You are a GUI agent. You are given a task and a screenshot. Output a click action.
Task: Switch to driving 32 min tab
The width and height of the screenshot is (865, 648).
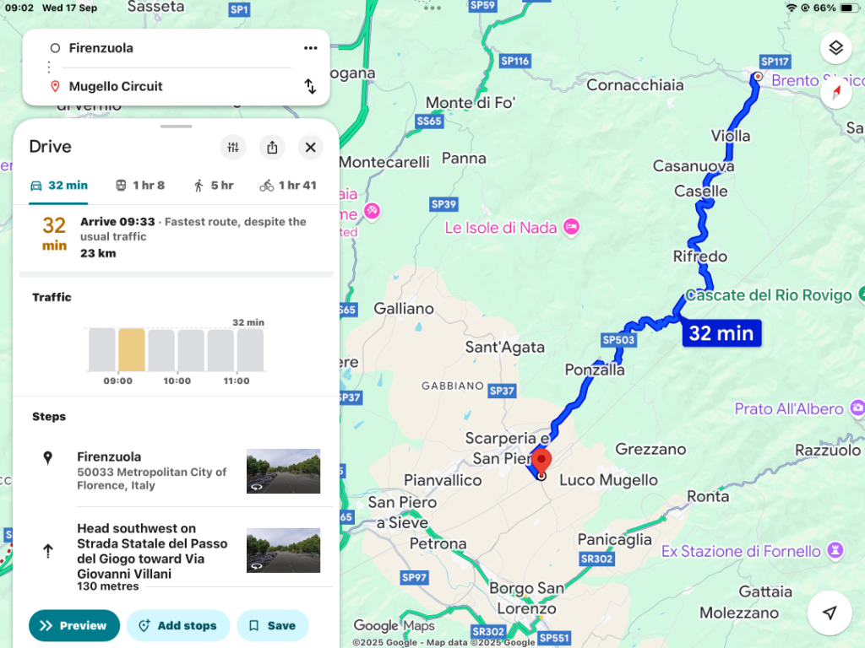coord(58,186)
